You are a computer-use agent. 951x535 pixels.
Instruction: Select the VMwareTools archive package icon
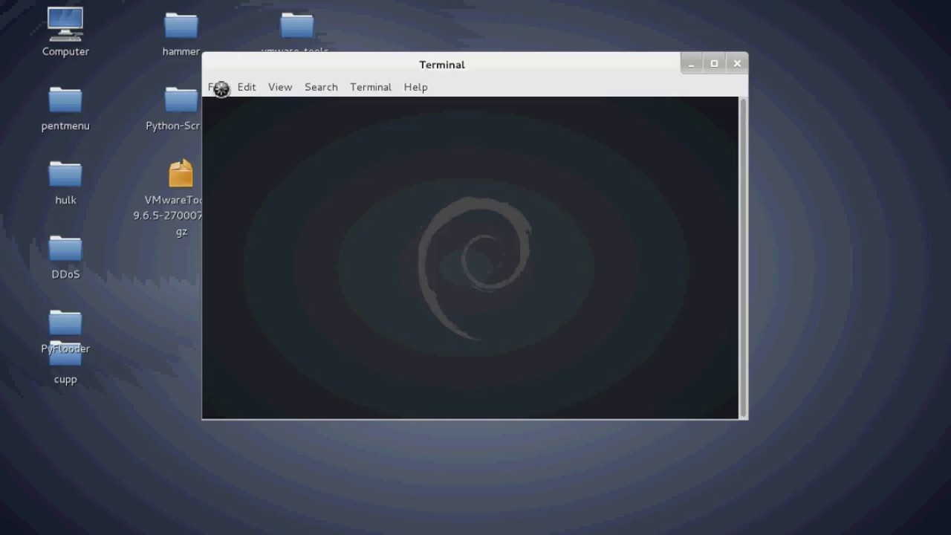coord(181,174)
